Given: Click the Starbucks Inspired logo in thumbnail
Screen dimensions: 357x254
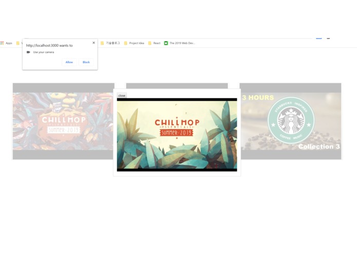Looking at the screenshot, I should (291, 120).
